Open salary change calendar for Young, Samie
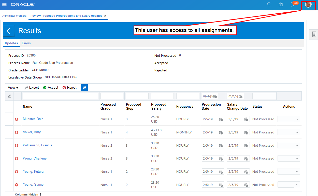The height and width of the screenshot is (196, 318). [246, 185]
